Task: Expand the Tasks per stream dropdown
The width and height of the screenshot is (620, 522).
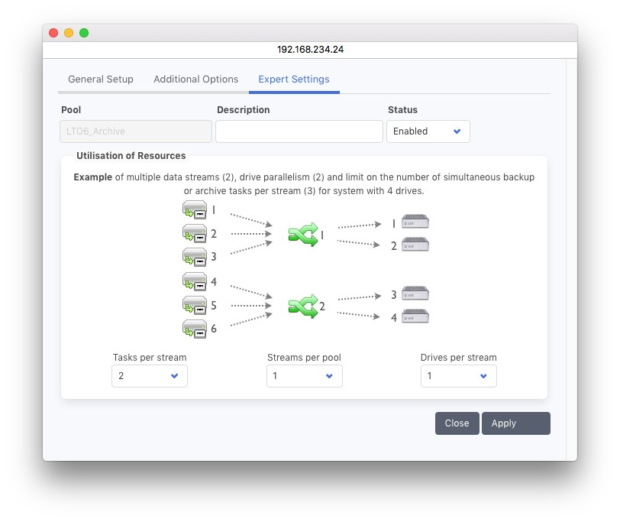Action: (x=149, y=376)
